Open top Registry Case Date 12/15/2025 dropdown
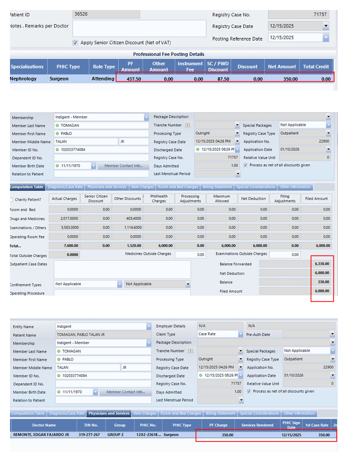This screenshot has height=452, width=363. coord(326,26)
